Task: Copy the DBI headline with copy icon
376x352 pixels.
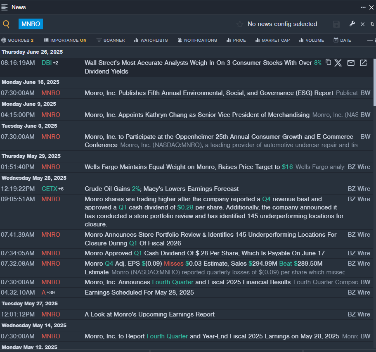Action: (x=328, y=62)
